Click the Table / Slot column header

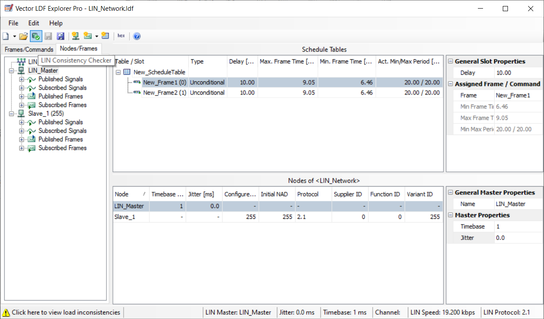pos(151,61)
